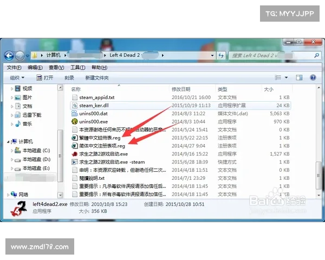Select the 繁體中文註冊表.reg file icon
The width and height of the screenshot is (325, 260).
tap(75, 138)
